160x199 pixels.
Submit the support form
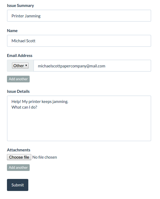[x=18, y=185]
